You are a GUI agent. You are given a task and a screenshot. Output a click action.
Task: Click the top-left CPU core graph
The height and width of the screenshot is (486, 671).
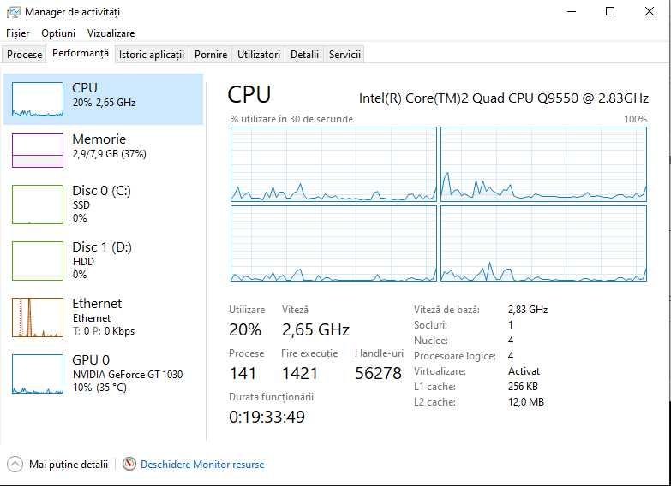[333, 163]
